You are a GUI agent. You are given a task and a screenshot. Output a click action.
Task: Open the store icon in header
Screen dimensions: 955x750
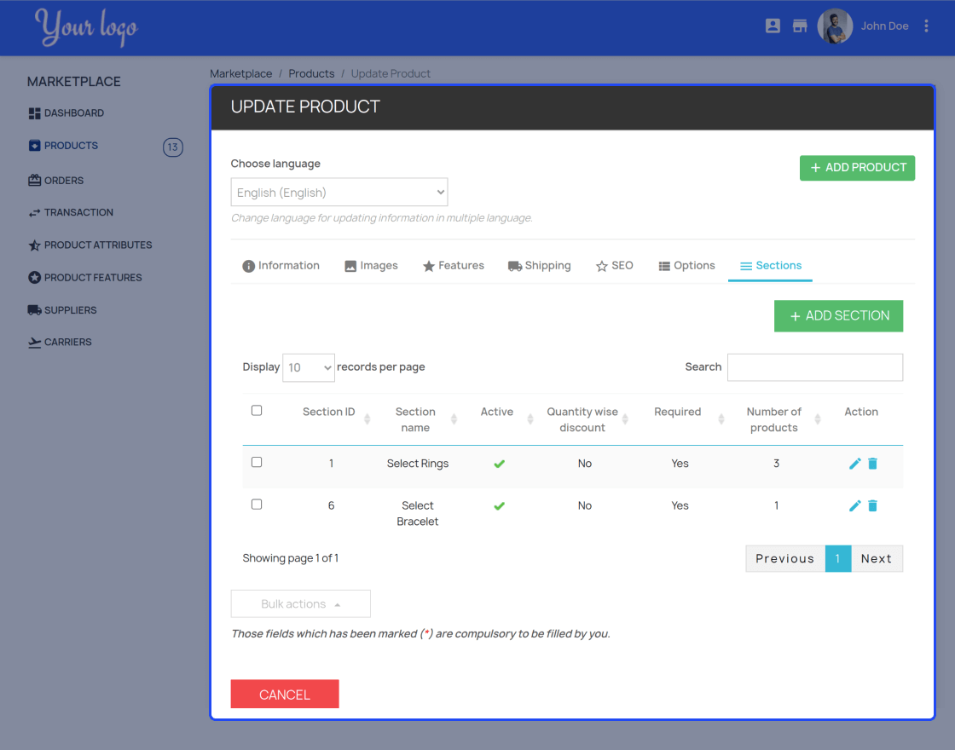click(799, 26)
